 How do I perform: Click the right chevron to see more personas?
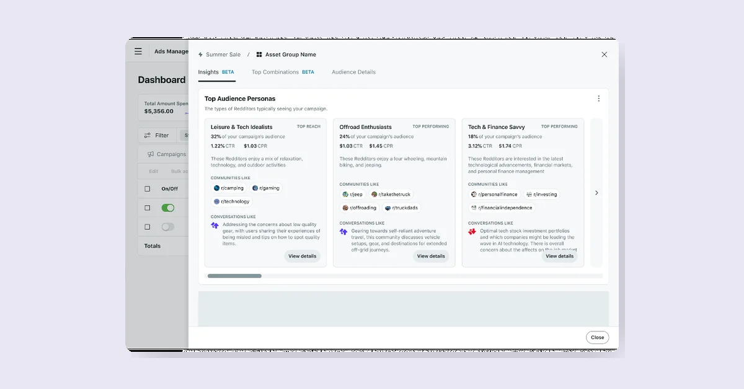tap(596, 193)
